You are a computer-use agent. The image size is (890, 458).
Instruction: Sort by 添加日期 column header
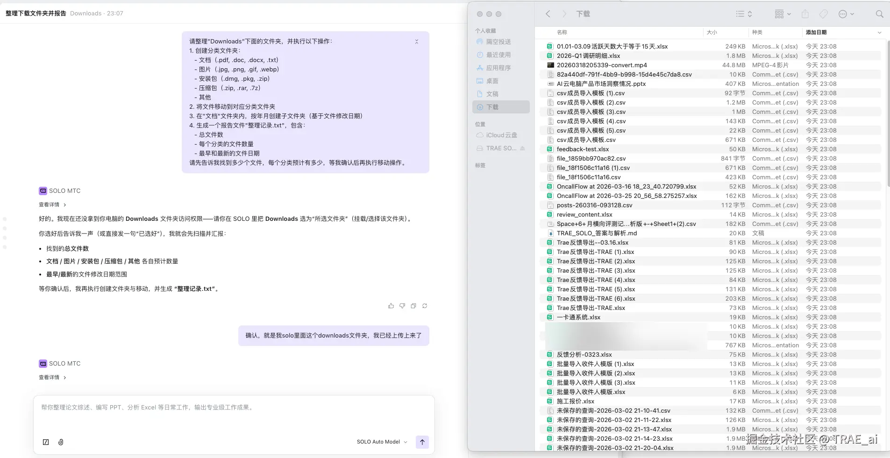point(816,32)
